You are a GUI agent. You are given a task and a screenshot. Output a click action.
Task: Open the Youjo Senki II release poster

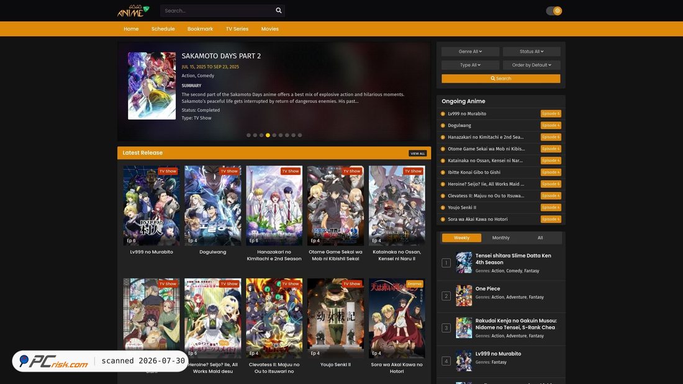335,318
